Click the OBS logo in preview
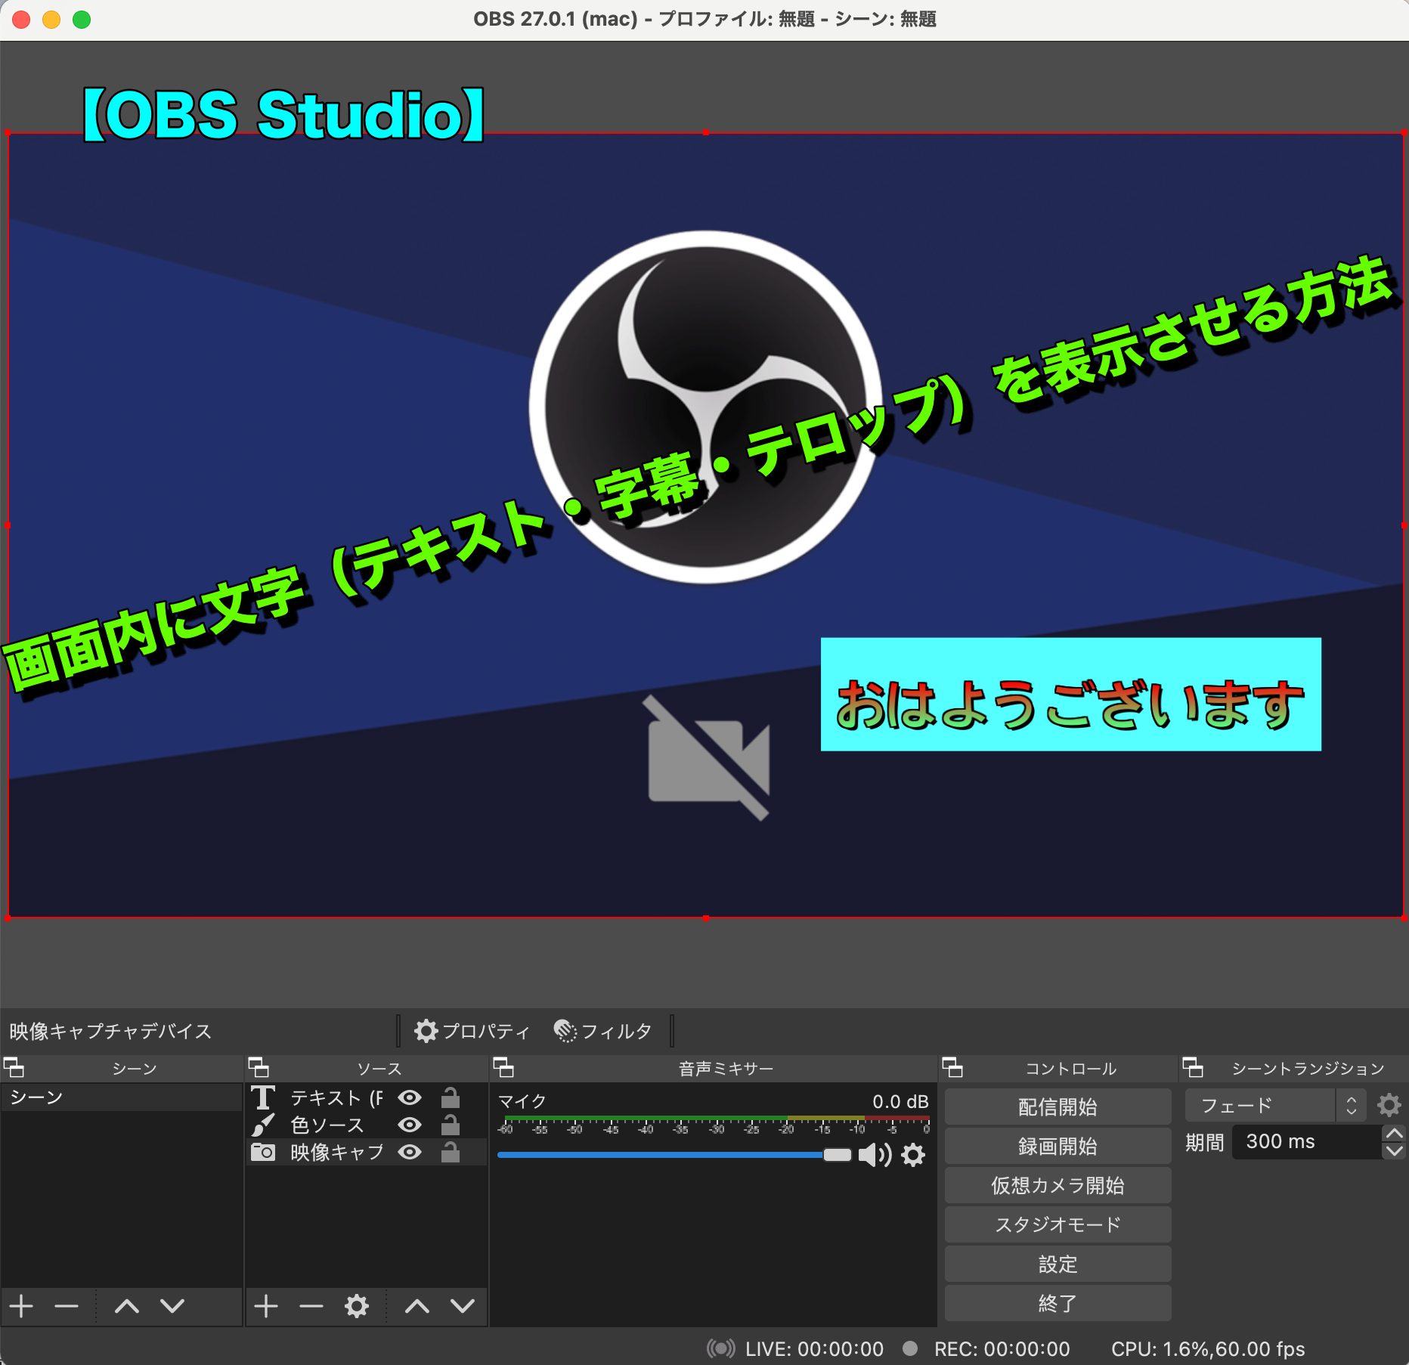Image resolution: width=1409 pixels, height=1365 pixels. 706,407
